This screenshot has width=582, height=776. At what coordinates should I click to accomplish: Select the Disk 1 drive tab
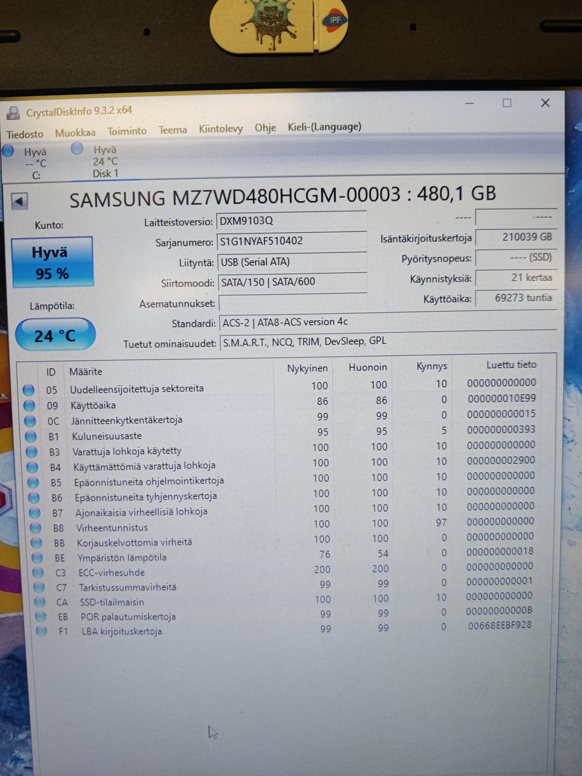[x=105, y=161]
